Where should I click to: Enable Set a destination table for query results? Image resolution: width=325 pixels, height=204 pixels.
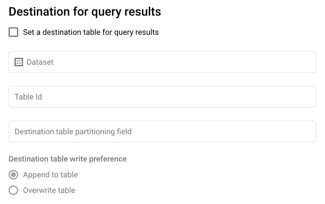pos(13,32)
